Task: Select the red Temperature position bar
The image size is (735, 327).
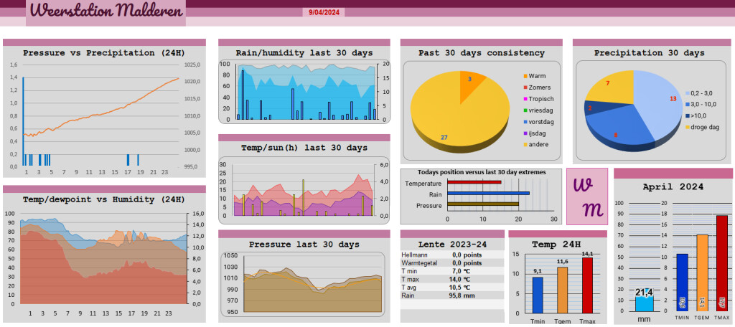Action: pyautogui.click(x=474, y=182)
